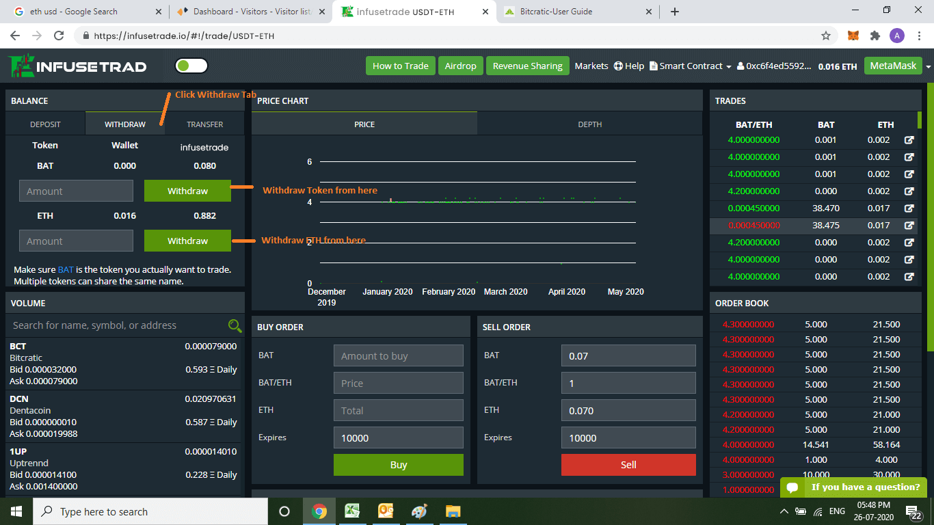934x525 pixels.
Task: Click the red Sell button
Action: 628,465
